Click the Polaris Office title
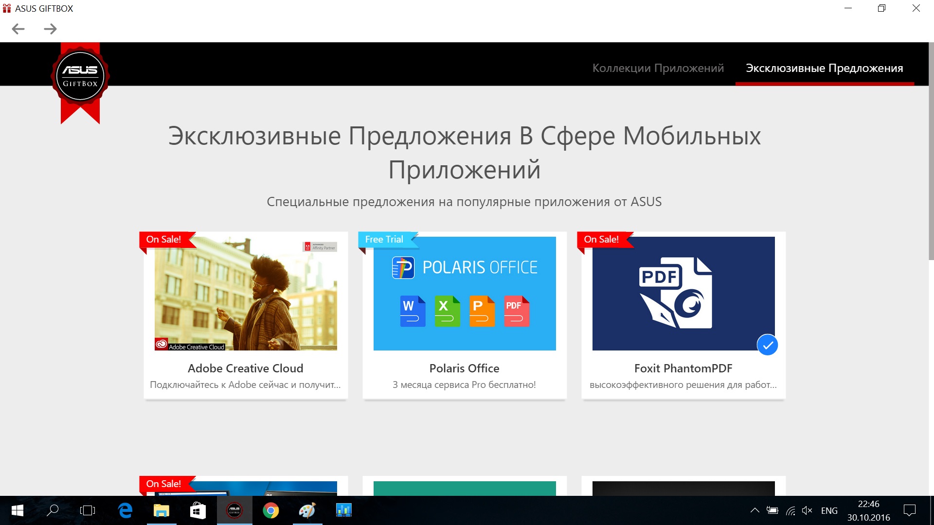Screen dimensions: 934x525 click(465, 368)
